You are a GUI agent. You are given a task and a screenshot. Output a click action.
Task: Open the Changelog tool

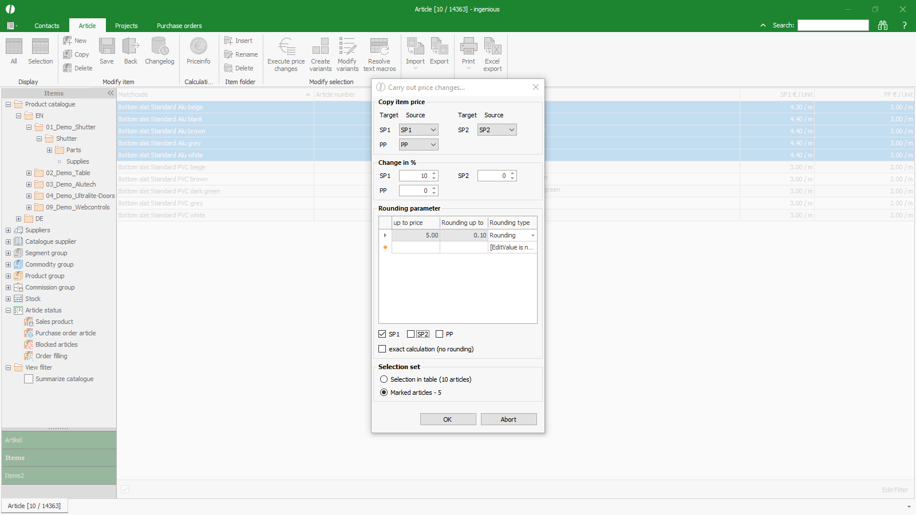[x=159, y=47]
